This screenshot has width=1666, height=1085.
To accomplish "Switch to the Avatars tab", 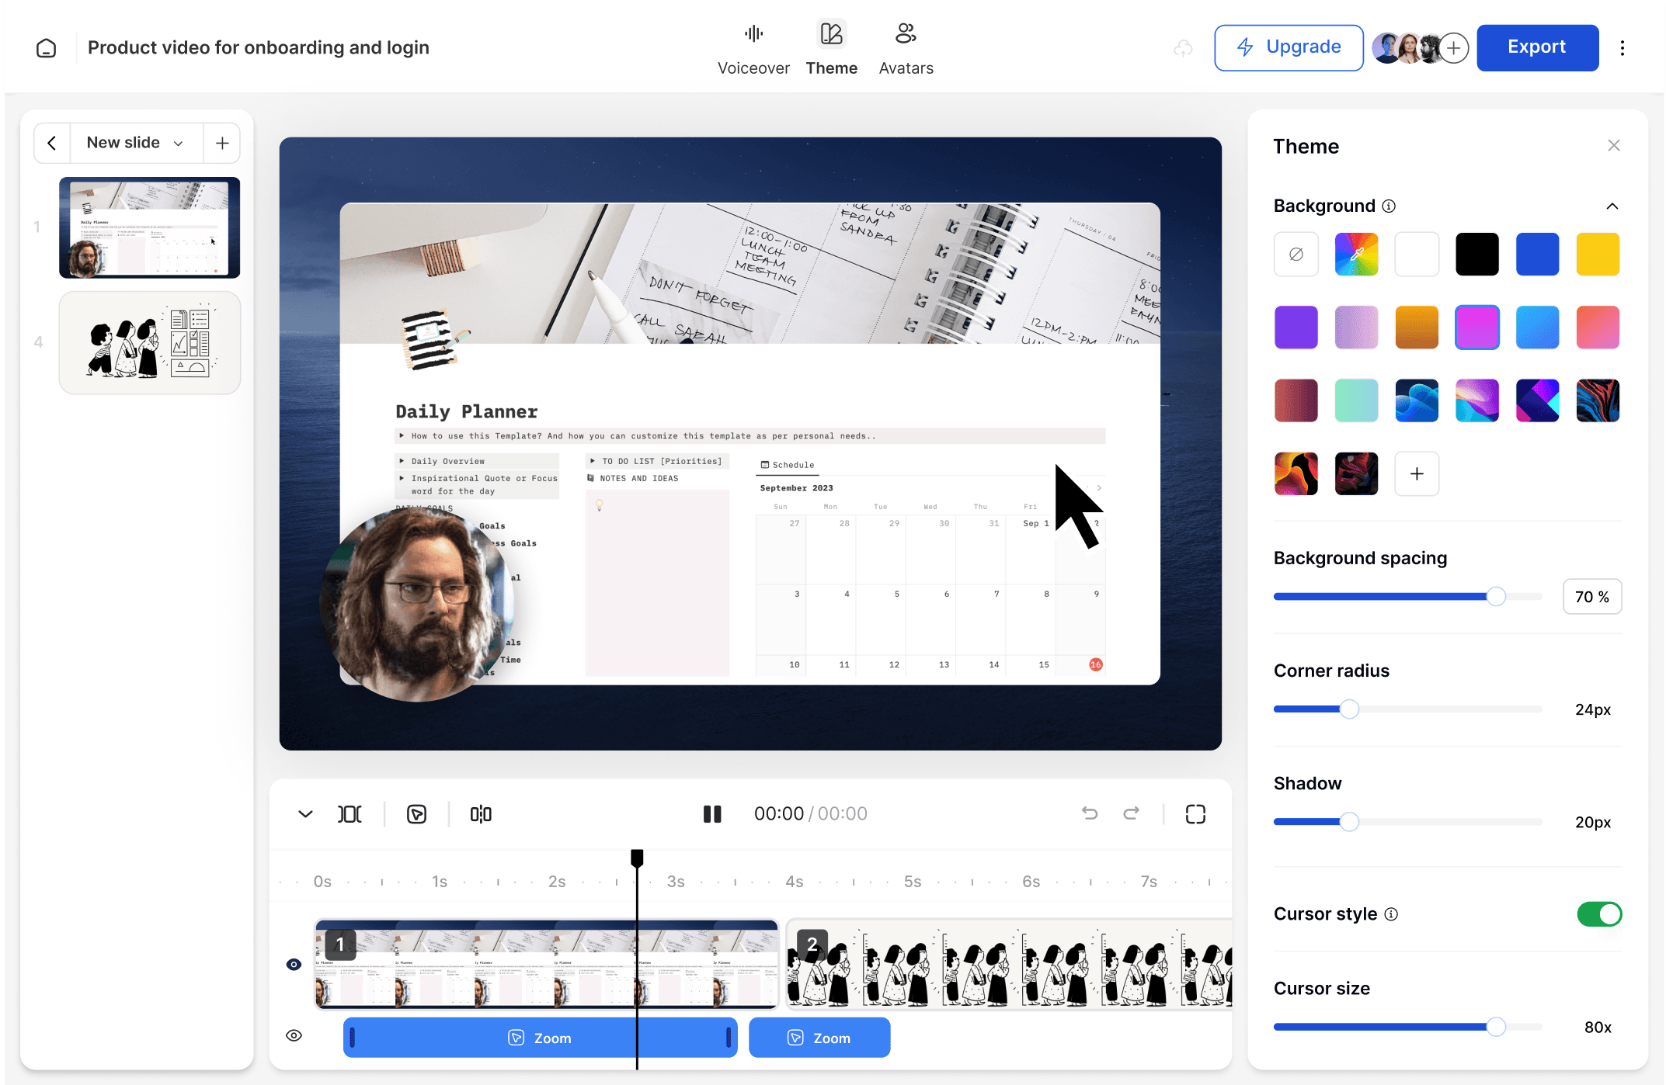I will [906, 48].
